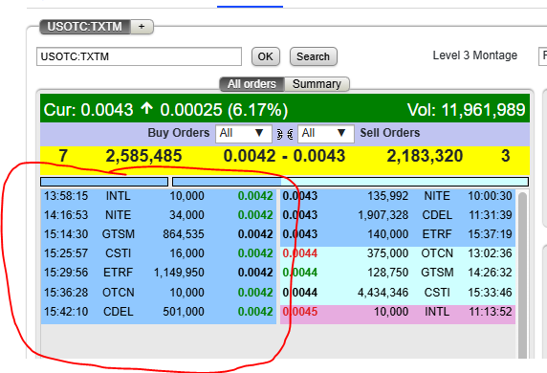Select the INTL 10,000 buy order row
547x373 pixels.
(159, 196)
